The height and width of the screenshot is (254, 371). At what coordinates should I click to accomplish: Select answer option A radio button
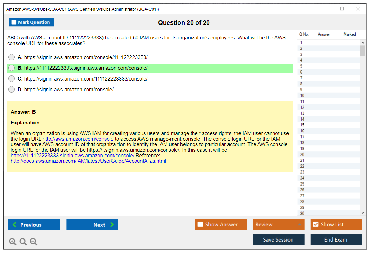point(12,57)
